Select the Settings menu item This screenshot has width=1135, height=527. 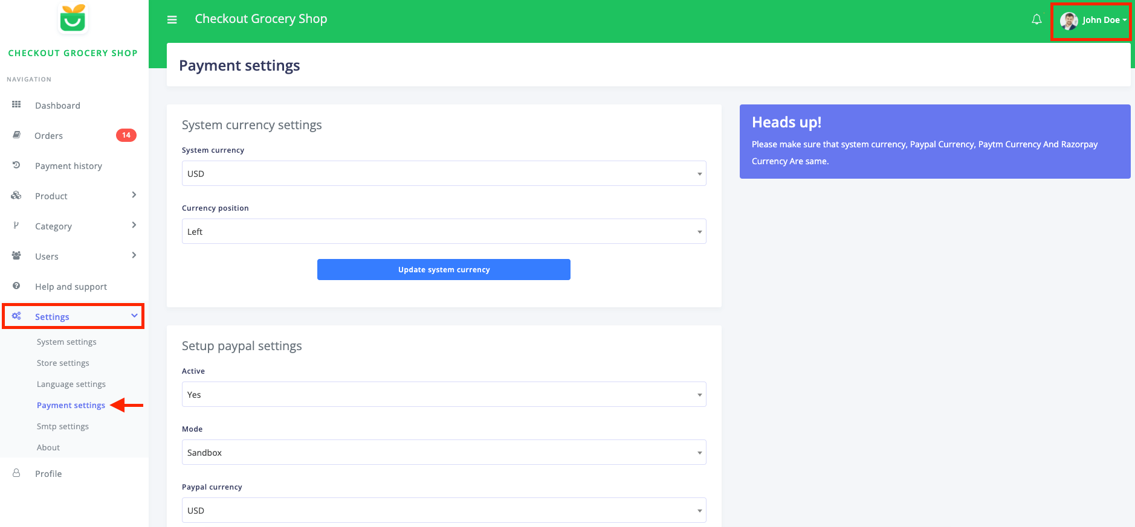pos(73,316)
